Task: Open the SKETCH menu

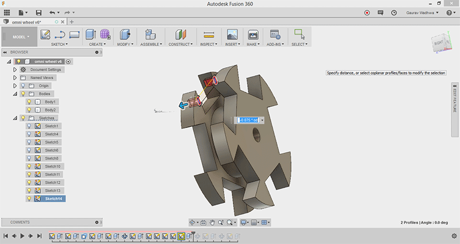Action: click(59, 44)
